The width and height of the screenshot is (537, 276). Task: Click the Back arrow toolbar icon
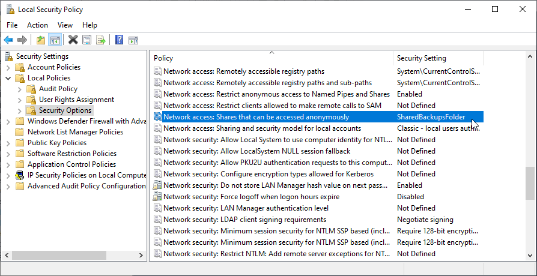tap(8, 40)
